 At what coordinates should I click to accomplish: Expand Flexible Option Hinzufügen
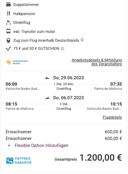point(41,146)
